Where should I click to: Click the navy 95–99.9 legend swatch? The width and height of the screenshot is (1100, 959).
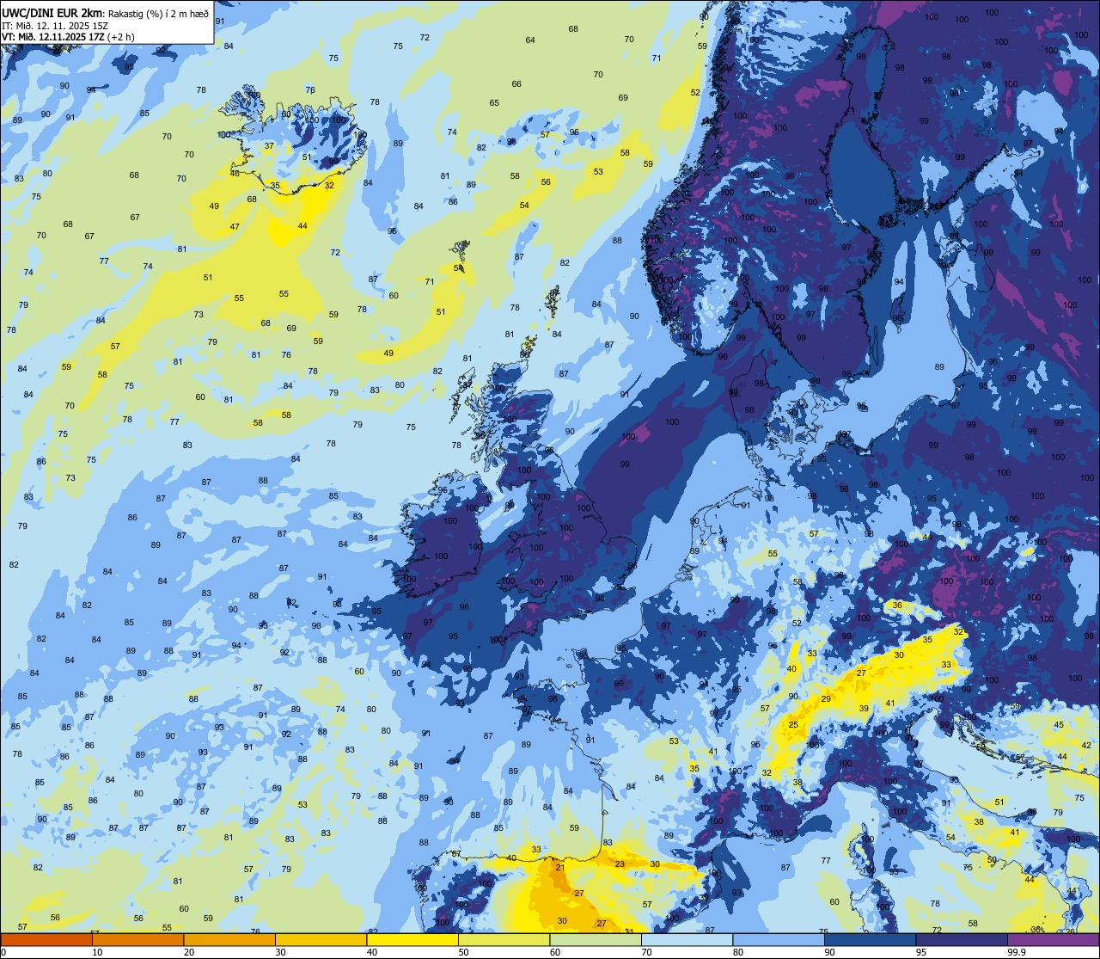coord(962,939)
